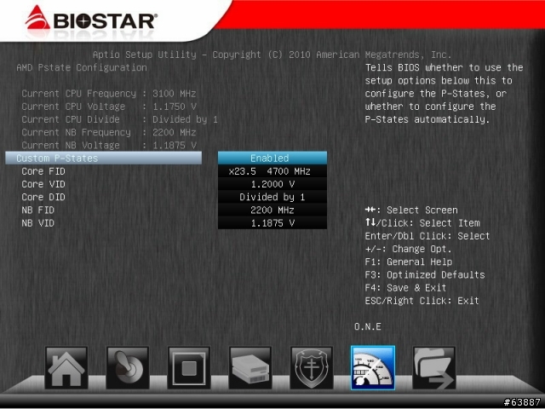
Task: Toggle the Custom P-States Enabled value
Action: click(x=272, y=158)
